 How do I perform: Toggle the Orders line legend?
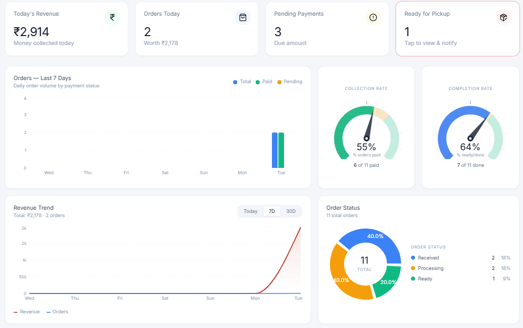(57, 312)
